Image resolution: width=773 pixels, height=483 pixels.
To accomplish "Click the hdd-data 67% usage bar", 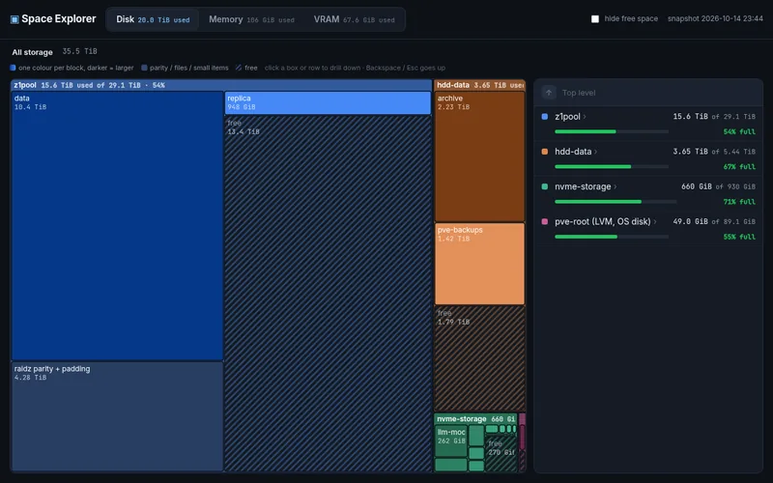I will [x=612, y=166].
